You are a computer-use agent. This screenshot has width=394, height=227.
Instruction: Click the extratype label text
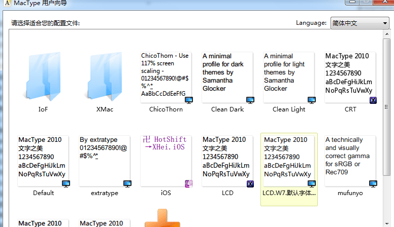coord(105,193)
